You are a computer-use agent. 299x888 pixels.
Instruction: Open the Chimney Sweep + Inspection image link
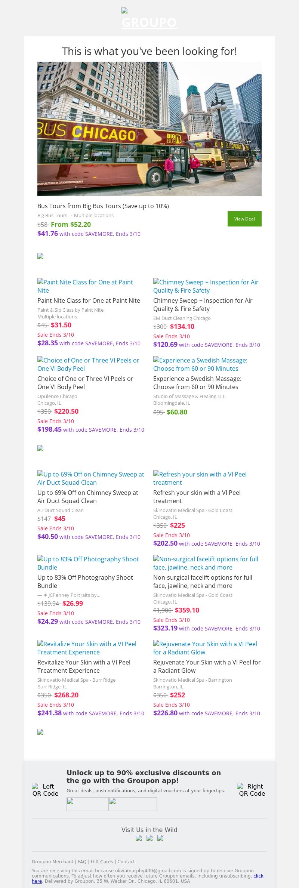[x=206, y=286]
